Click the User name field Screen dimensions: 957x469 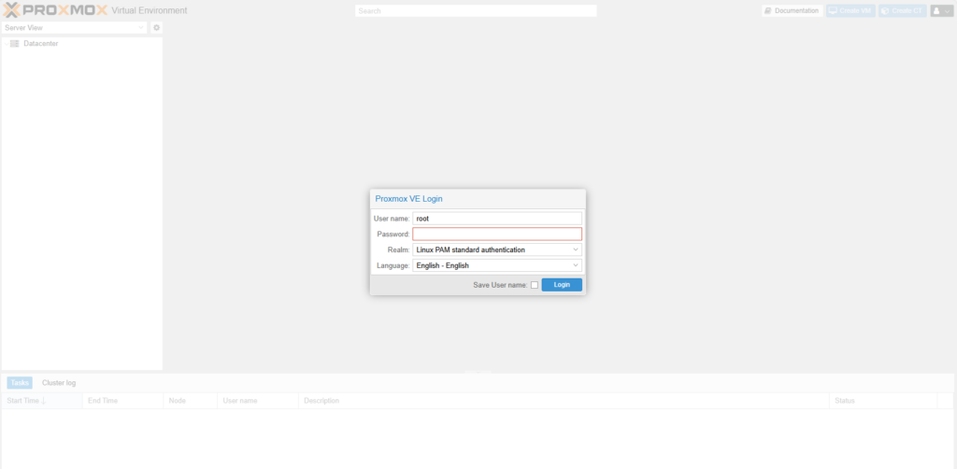coord(497,218)
